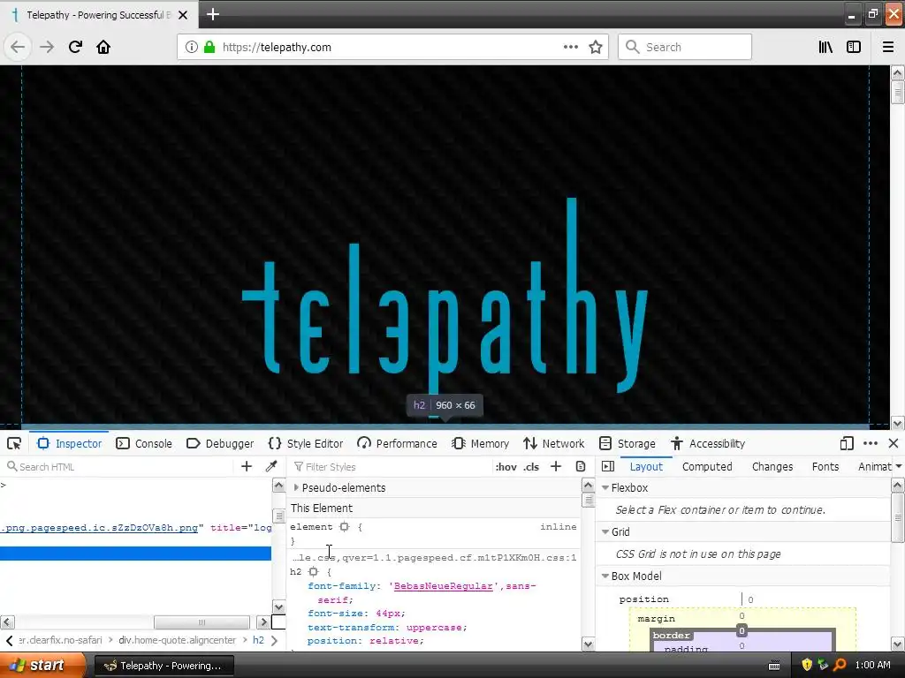Viewport: 905px width, 678px height.
Task: Toggle the three-pane inspector mode
Action: (608, 466)
